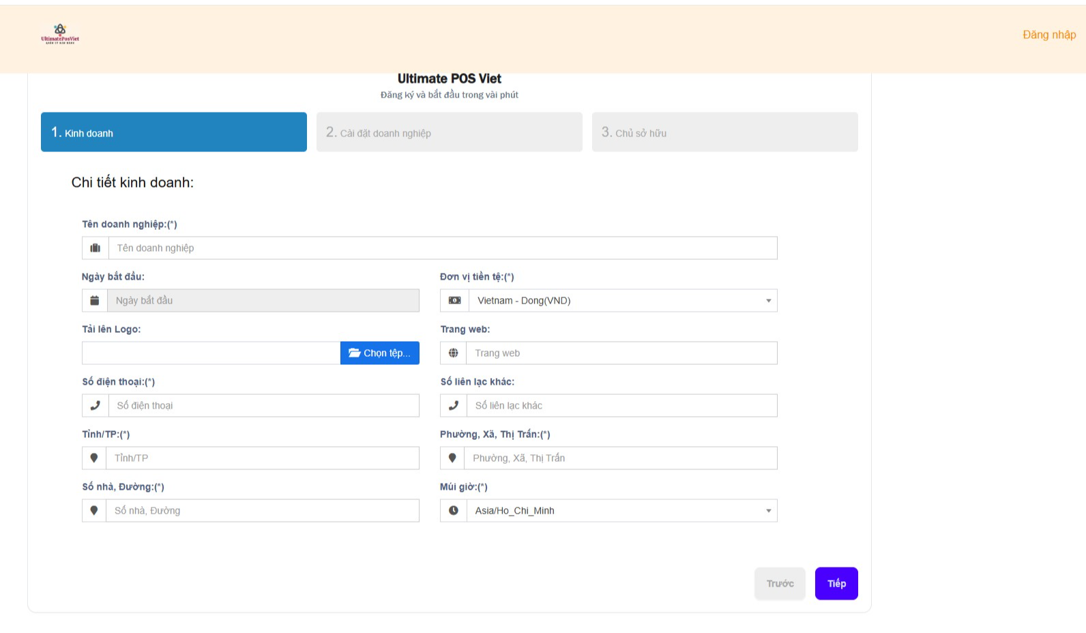Go to step 2 Cài đặt doanh nghiệp

(x=450, y=132)
